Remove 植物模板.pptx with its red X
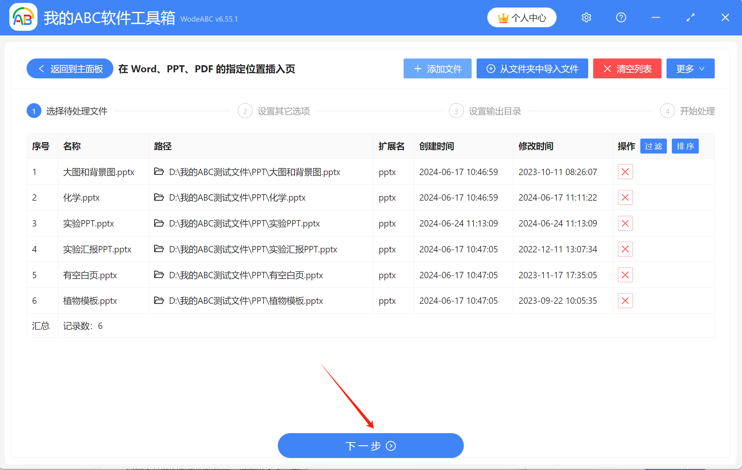 pyautogui.click(x=625, y=300)
